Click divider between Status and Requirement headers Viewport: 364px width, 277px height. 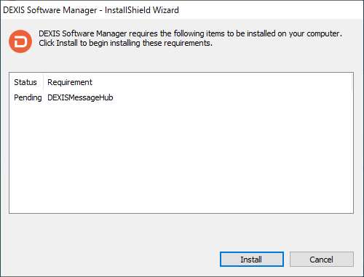pos(44,82)
